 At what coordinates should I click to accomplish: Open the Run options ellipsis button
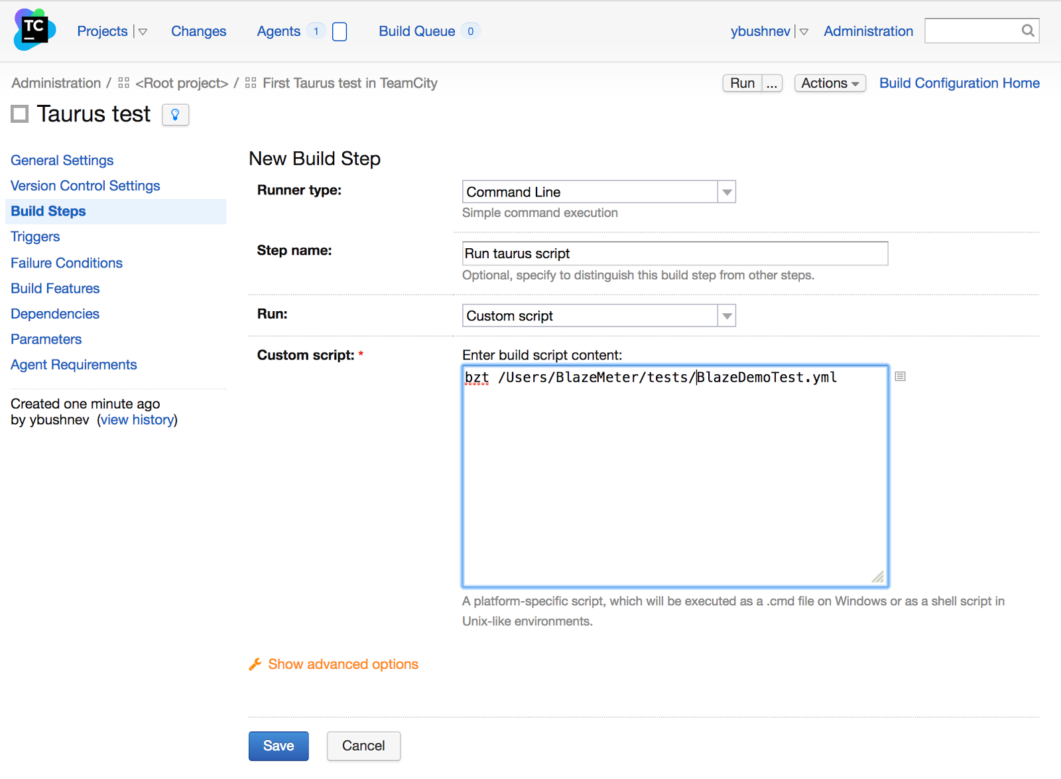[x=772, y=83]
